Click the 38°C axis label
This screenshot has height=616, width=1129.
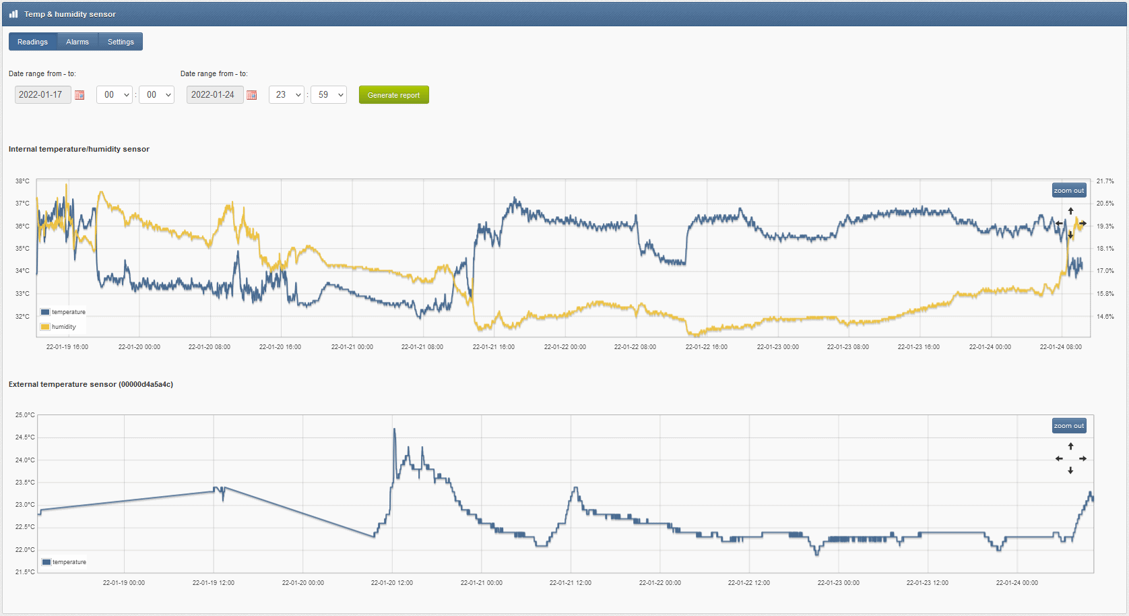coord(22,181)
